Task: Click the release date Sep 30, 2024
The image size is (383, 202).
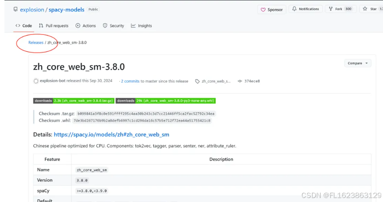Action: click(x=101, y=81)
